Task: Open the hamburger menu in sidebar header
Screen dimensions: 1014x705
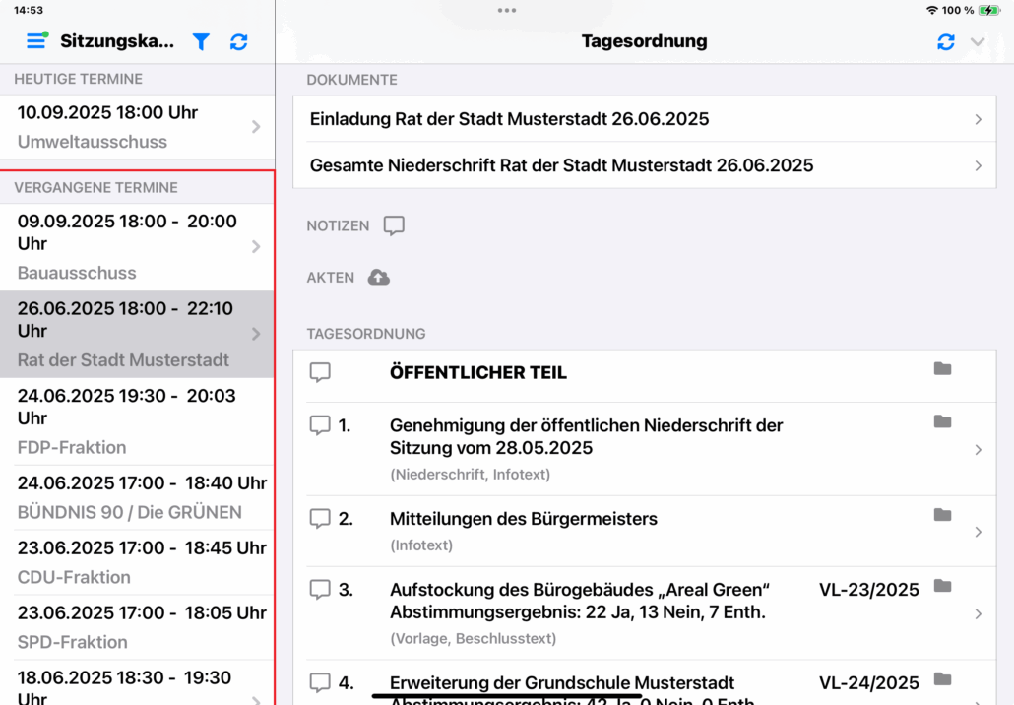Action: [36, 41]
